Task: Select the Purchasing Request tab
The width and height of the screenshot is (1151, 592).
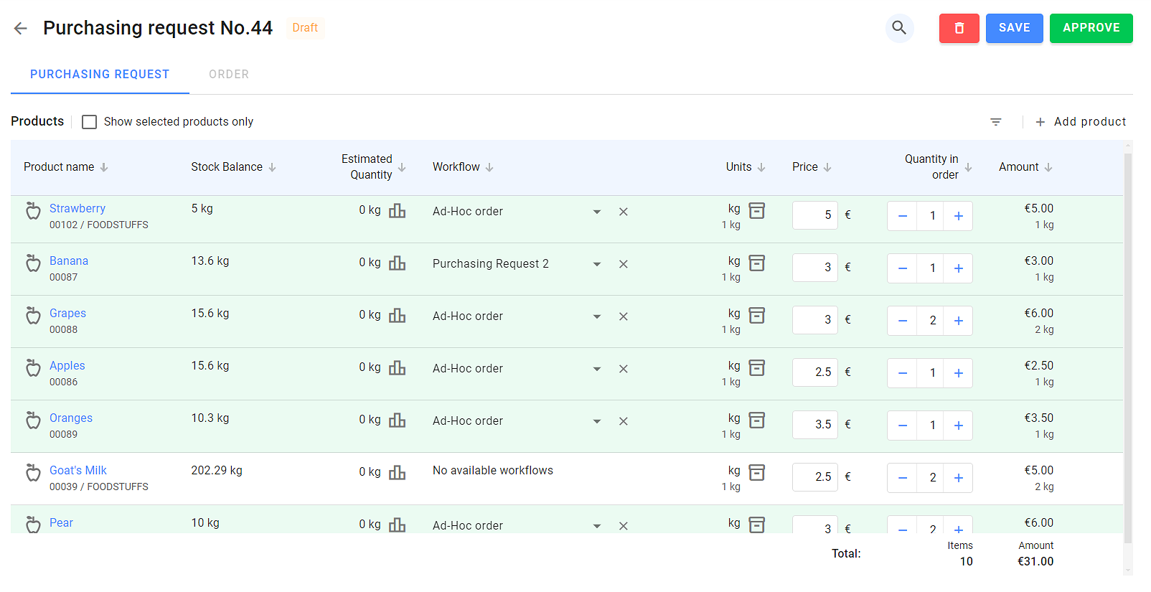Action: point(100,75)
